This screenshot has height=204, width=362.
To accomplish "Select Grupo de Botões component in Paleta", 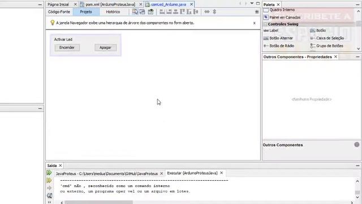I will point(327,46).
